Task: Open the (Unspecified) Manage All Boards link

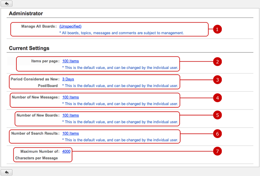Action: (70, 26)
